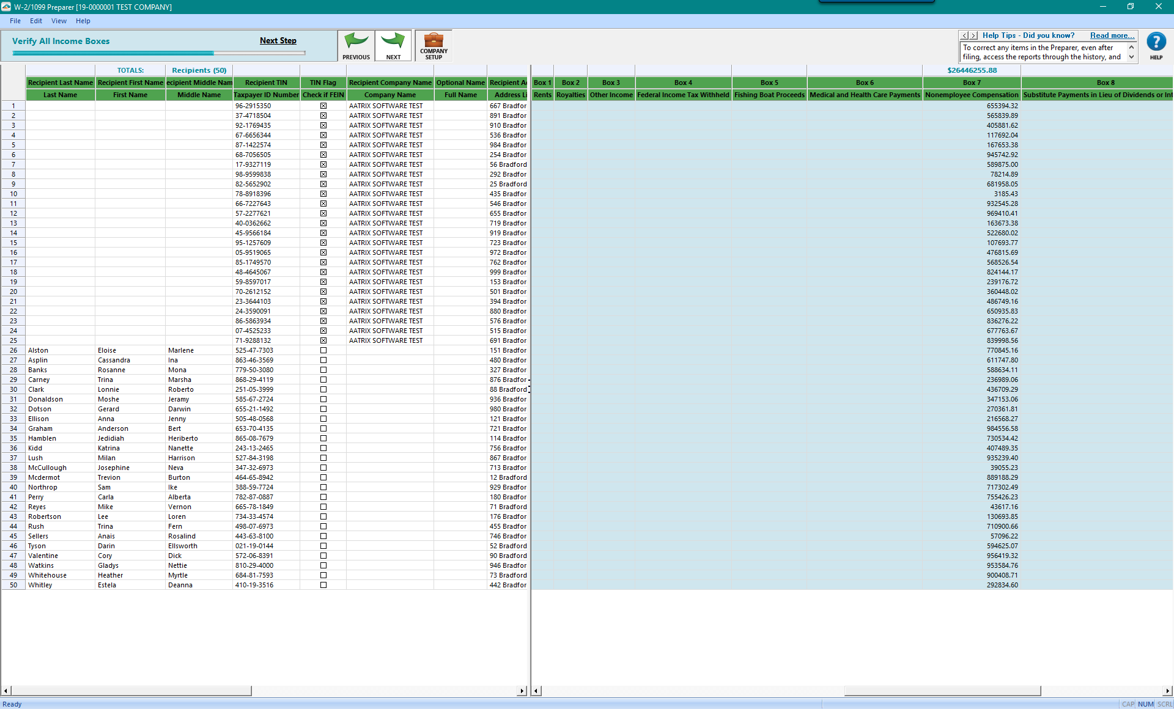Image resolution: width=1174 pixels, height=709 pixels.
Task: Uncheck FEIN checkbox in row 1
Action: tap(323, 106)
